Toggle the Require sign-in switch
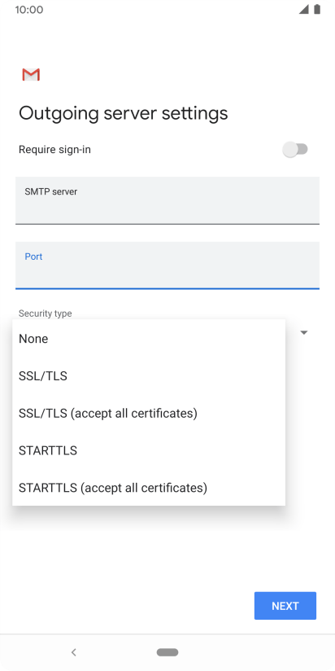The image size is (335, 671). 295,149
